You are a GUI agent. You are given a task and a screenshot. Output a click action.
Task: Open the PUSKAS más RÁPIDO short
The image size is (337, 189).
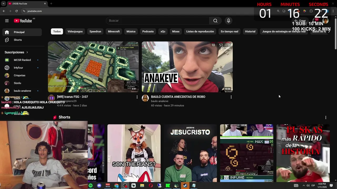coord(303,153)
